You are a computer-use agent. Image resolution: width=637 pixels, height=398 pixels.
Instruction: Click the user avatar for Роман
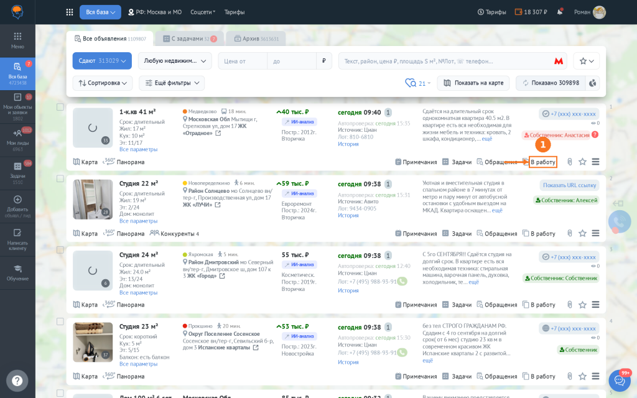tap(599, 12)
